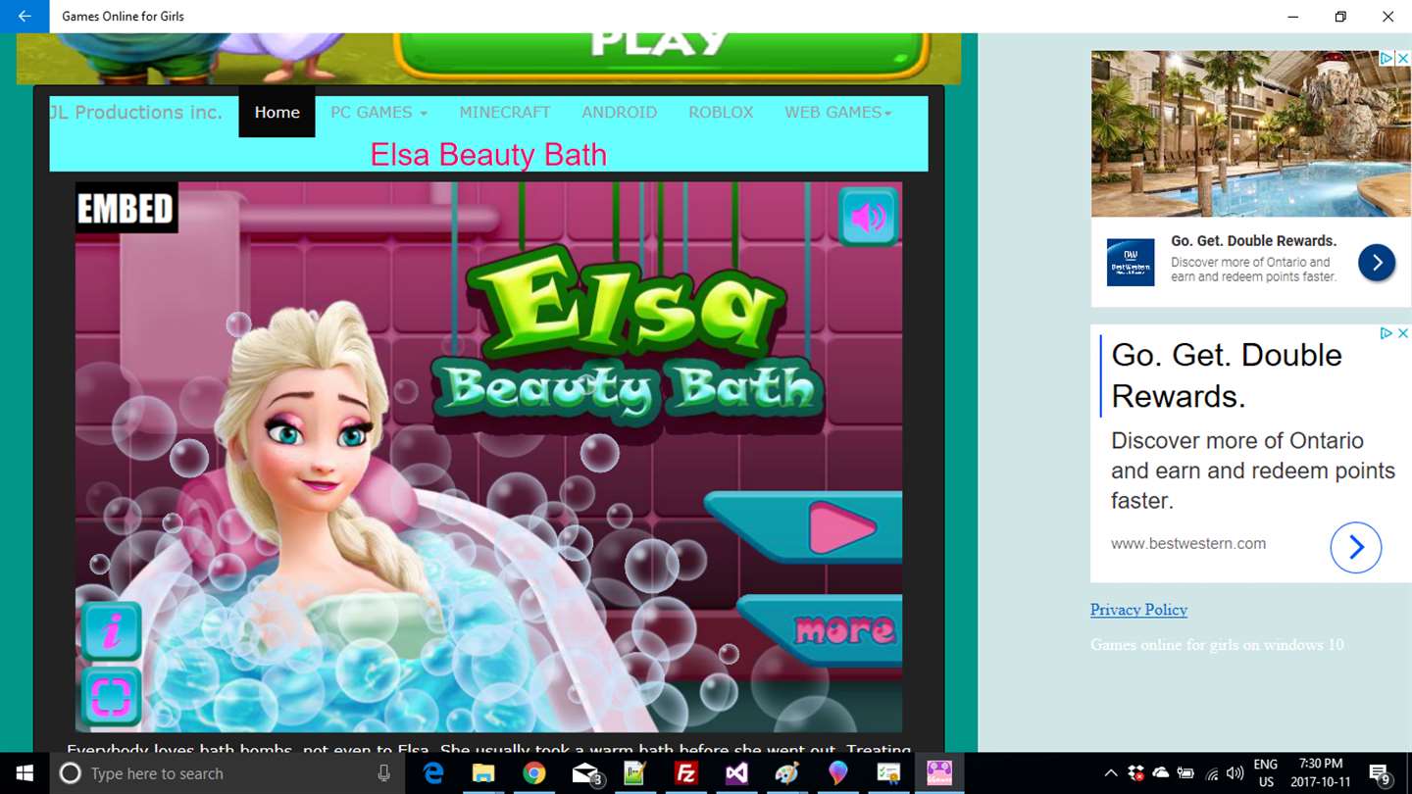Click the JL Productions inc. brand link
The image size is (1412, 794).
tap(136, 112)
